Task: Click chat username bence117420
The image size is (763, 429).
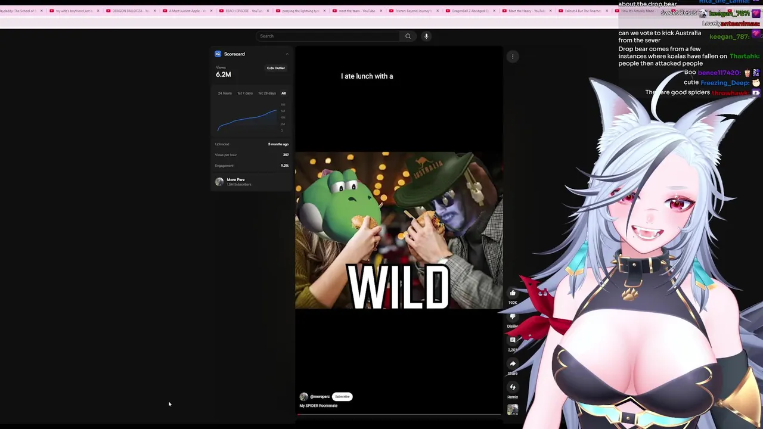Action: tap(719, 73)
